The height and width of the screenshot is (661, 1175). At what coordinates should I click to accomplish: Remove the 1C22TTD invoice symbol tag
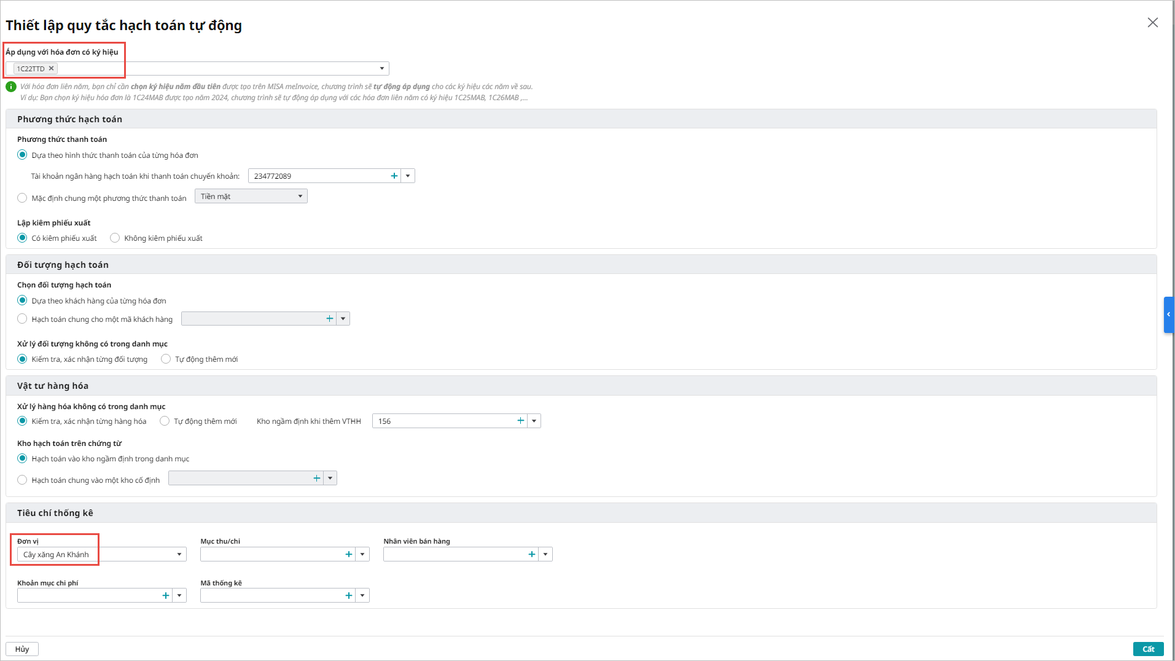pyautogui.click(x=52, y=68)
